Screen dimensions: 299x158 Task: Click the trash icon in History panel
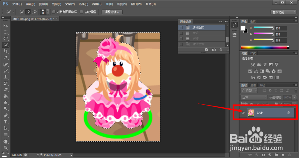pyautogui.click(x=221, y=49)
